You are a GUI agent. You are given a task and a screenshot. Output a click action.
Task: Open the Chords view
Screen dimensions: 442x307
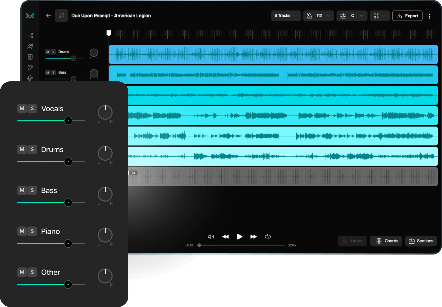coord(386,241)
